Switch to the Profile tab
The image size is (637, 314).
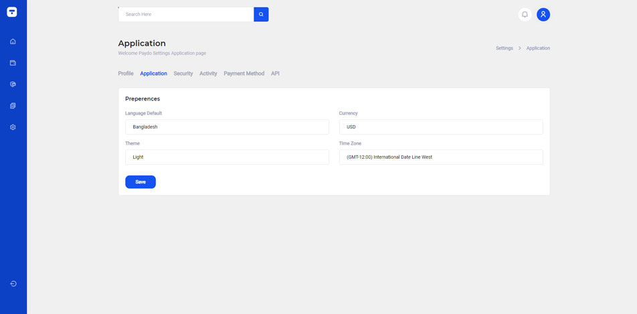(126, 74)
